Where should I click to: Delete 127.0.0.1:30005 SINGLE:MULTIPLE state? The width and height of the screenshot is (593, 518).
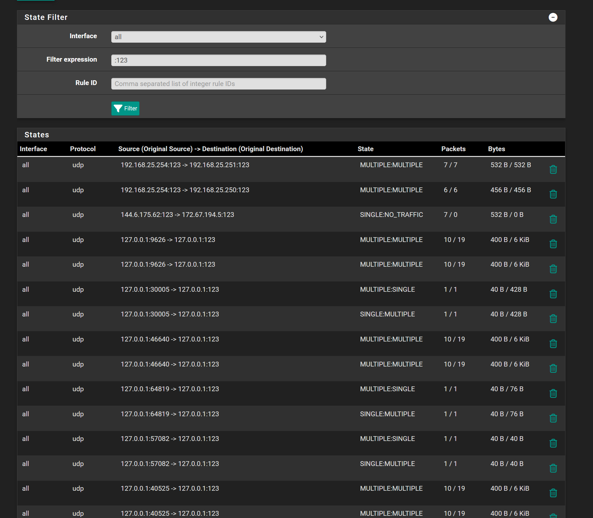point(553,318)
